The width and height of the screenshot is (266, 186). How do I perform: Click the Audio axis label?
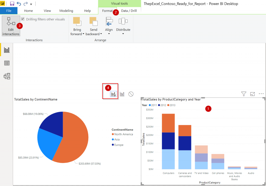pyautogui.click(x=251, y=173)
